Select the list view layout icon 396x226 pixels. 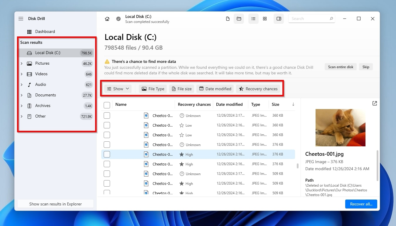point(253,19)
